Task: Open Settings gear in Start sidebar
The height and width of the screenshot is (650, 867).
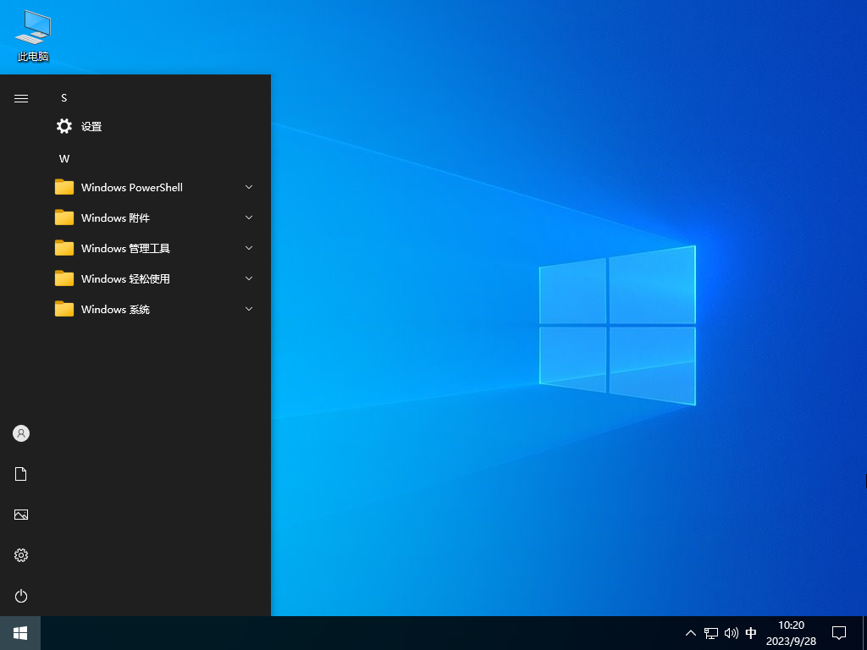Action: 20,555
